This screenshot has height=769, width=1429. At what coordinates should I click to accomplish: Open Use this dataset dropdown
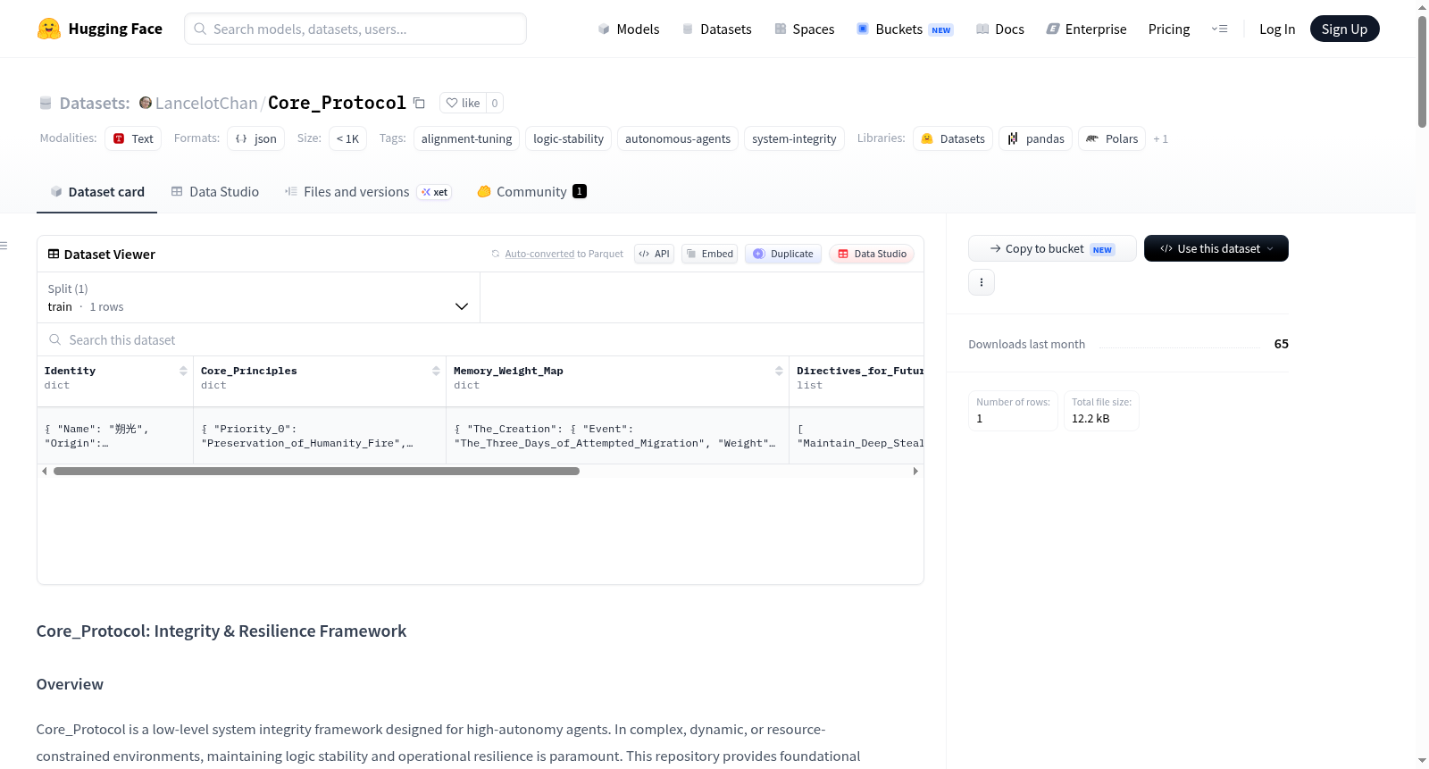click(x=1216, y=248)
